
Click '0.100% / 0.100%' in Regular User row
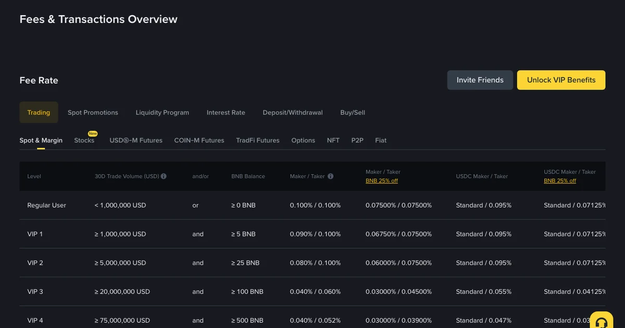click(315, 206)
